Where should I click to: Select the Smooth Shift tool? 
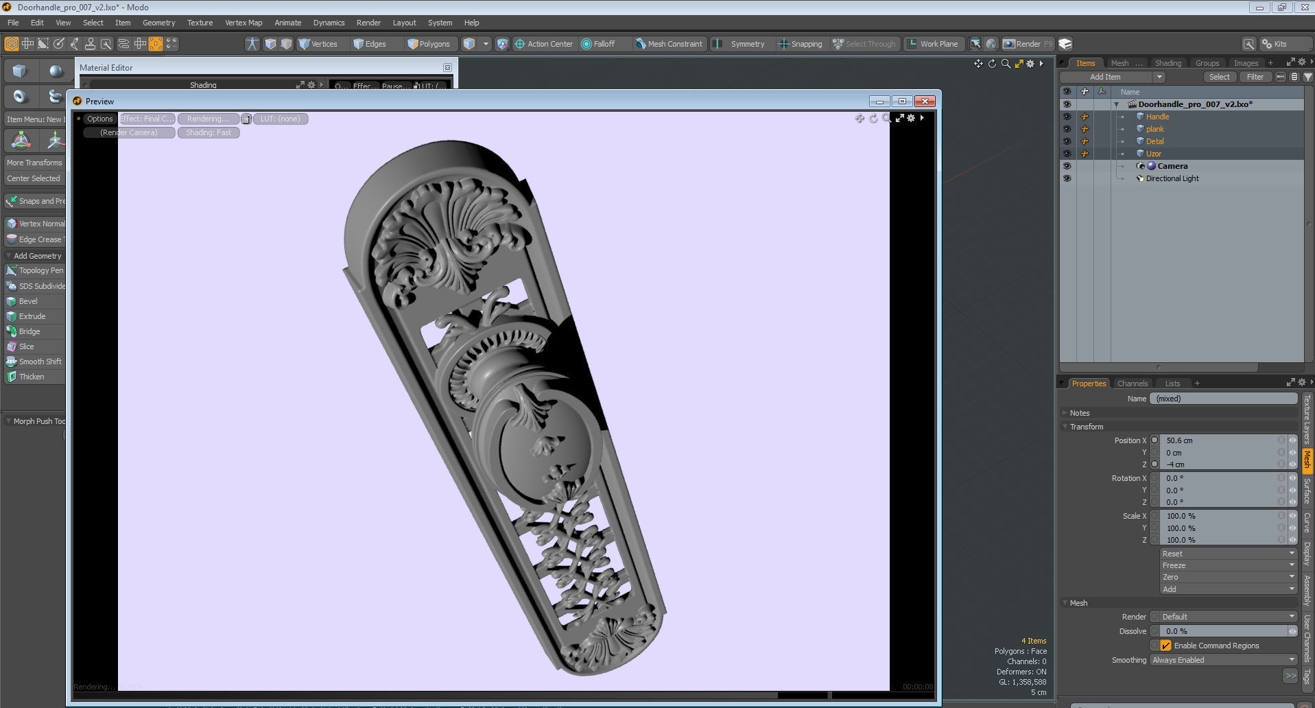(x=35, y=362)
